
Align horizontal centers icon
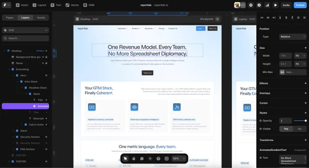(268, 18)
